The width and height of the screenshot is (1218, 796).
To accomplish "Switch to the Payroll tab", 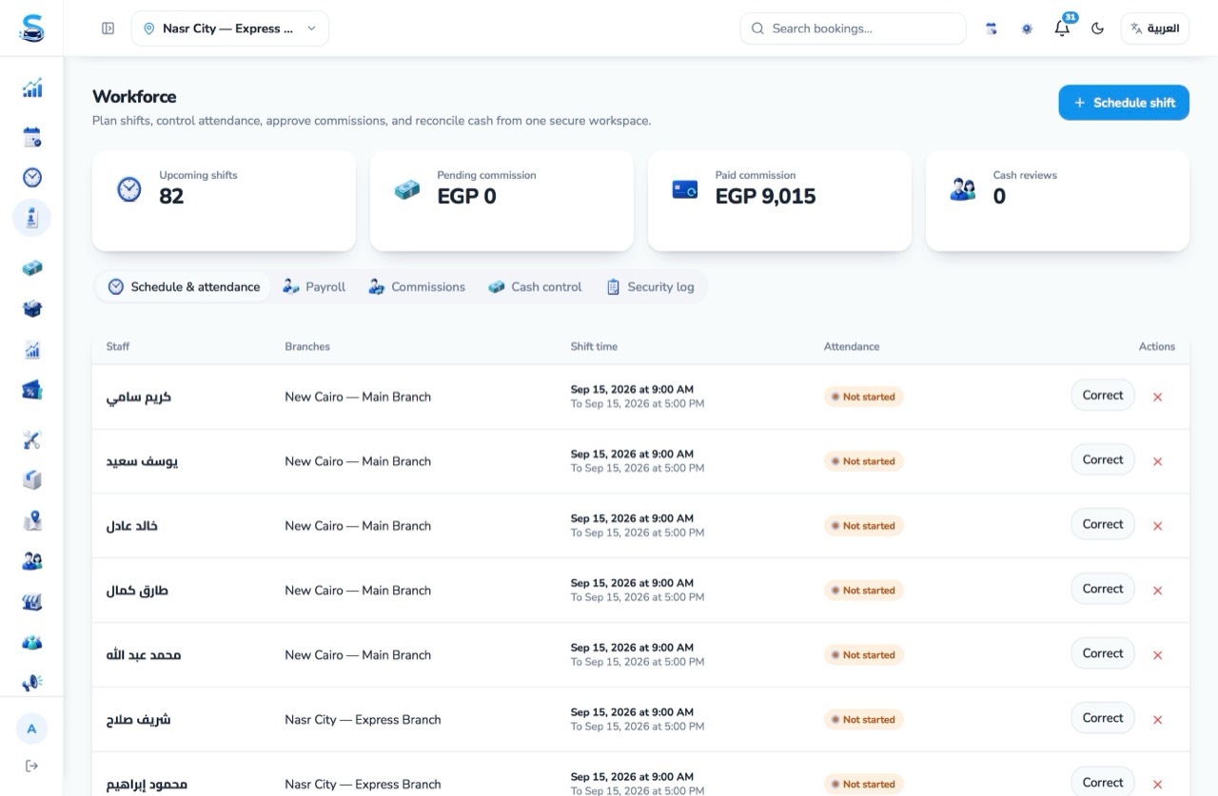I will pos(314,286).
